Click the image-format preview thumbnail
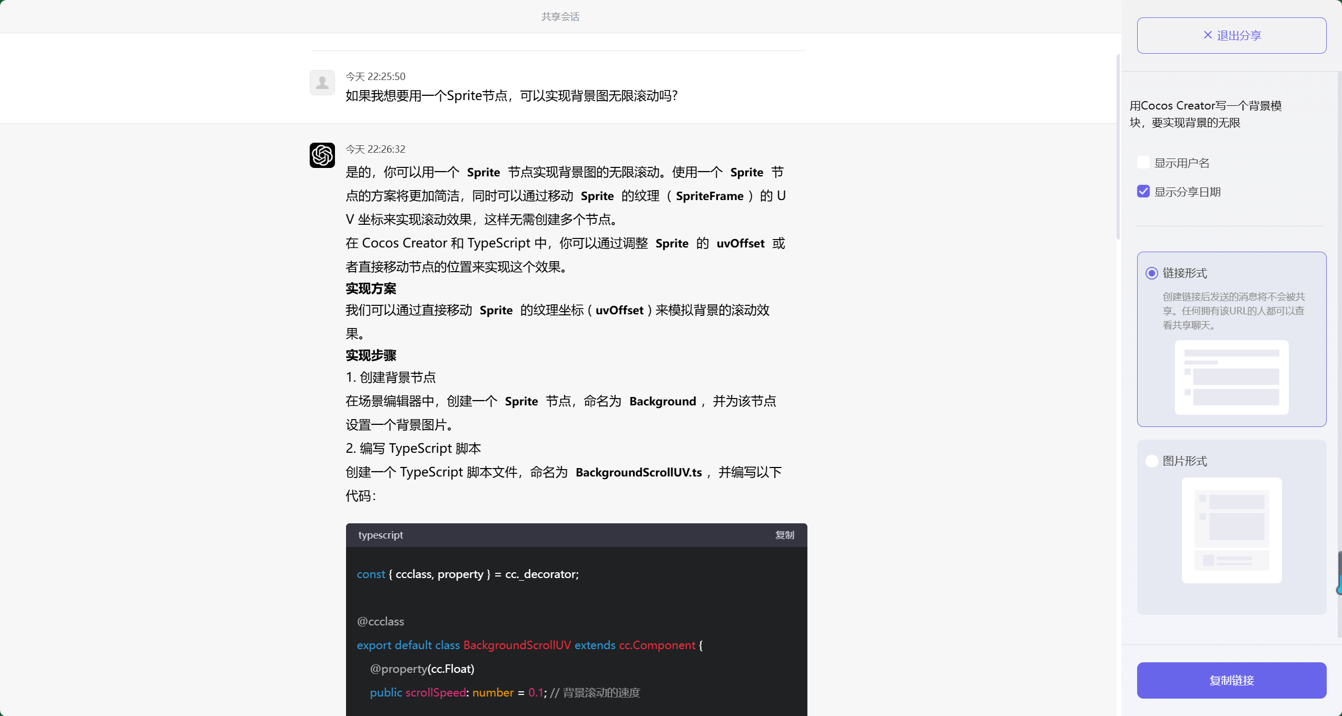 tap(1231, 530)
